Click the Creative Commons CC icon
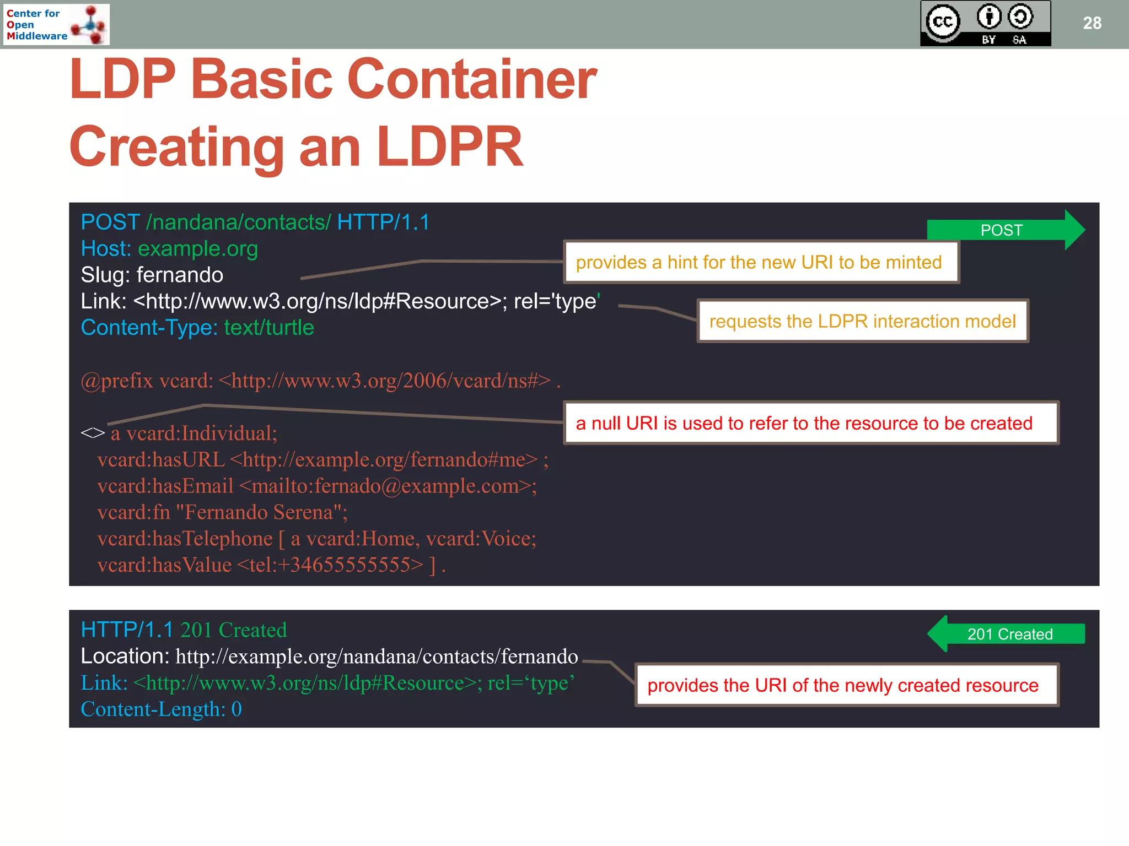Viewport: 1129px width, 846px height. (x=943, y=22)
